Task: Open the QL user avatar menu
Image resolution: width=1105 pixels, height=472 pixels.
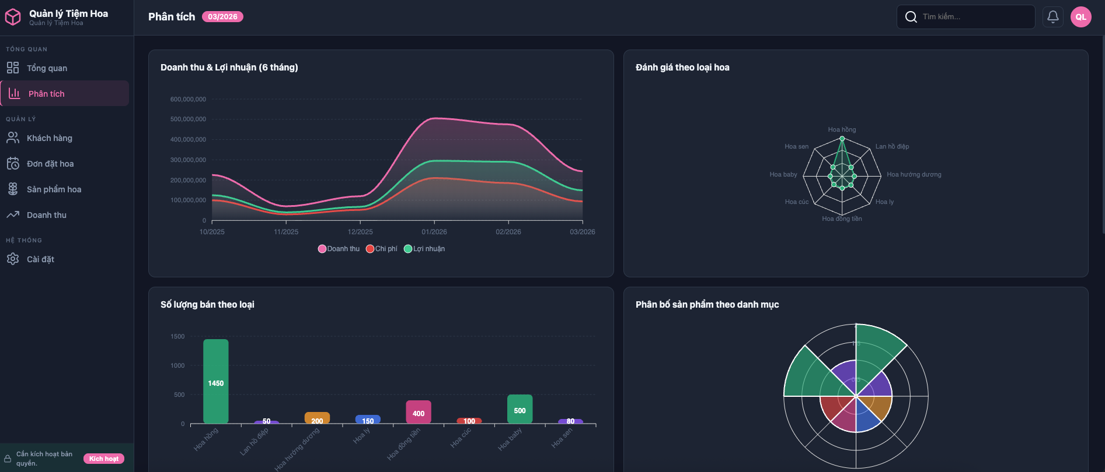Action: point(1080,17)
